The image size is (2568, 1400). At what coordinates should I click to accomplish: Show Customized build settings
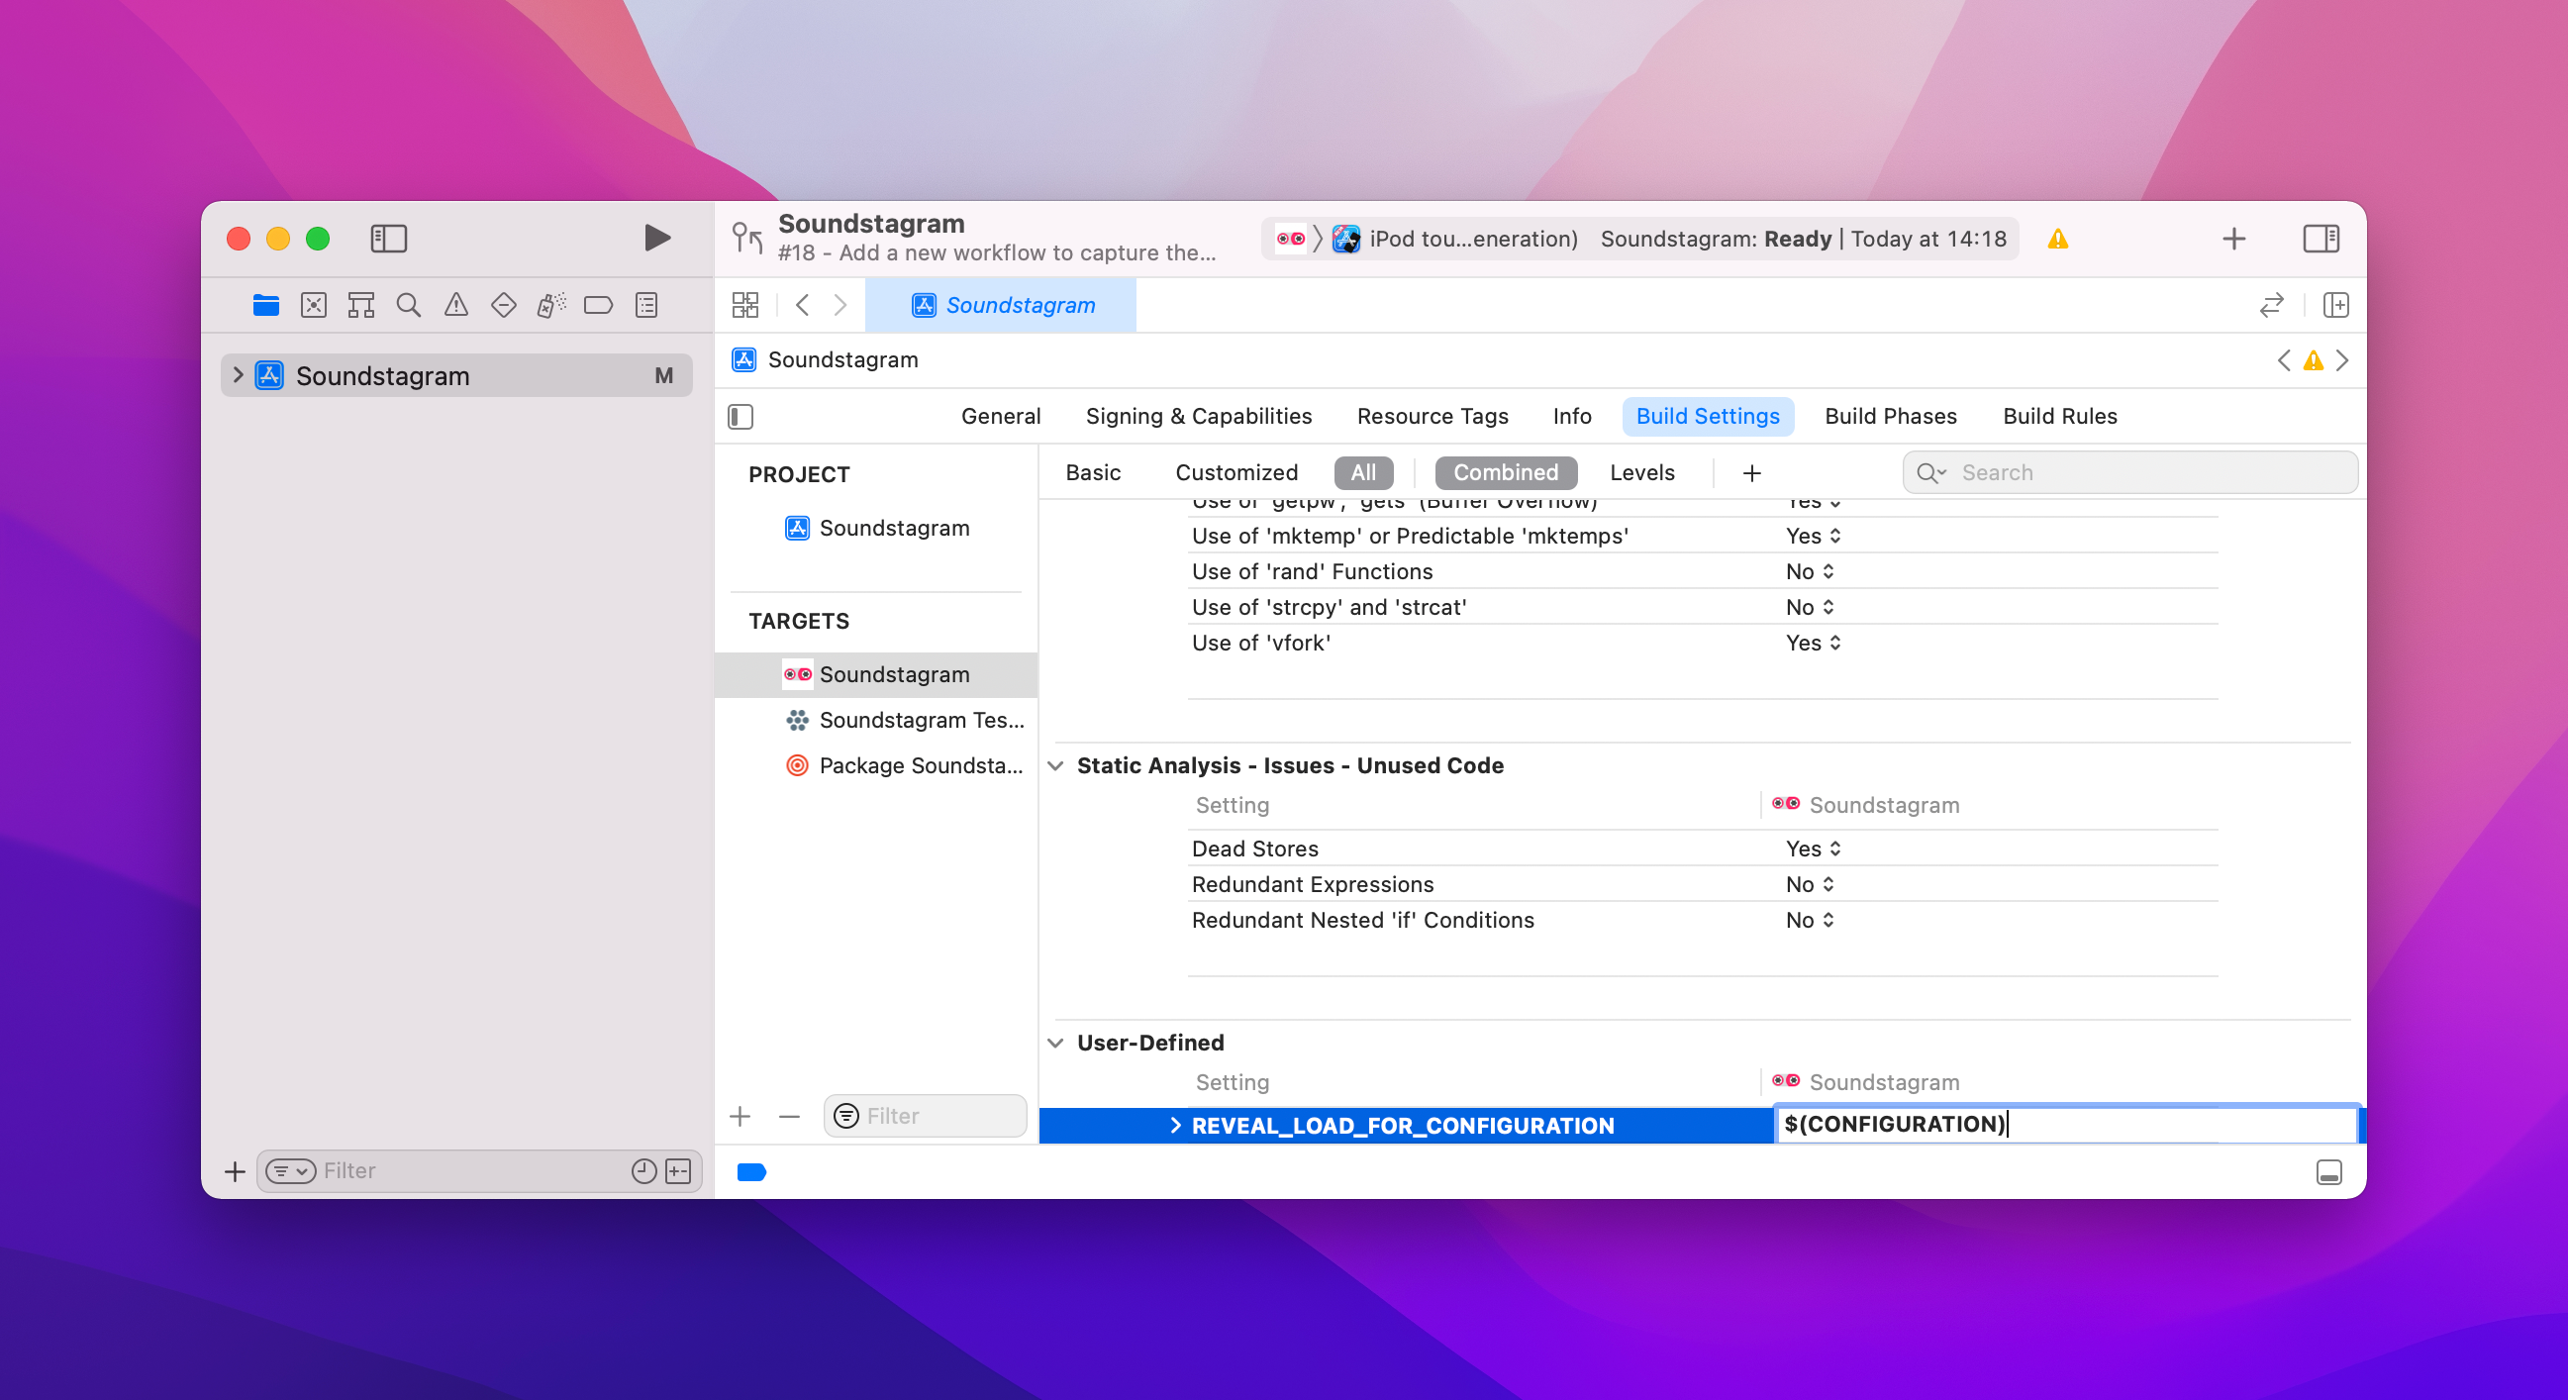click(1236, 472)
